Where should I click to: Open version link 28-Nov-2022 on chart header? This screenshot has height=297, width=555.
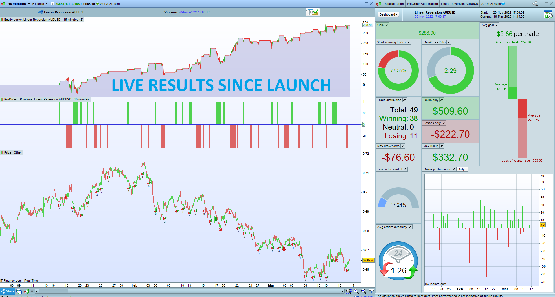click(x=194, y=12)
